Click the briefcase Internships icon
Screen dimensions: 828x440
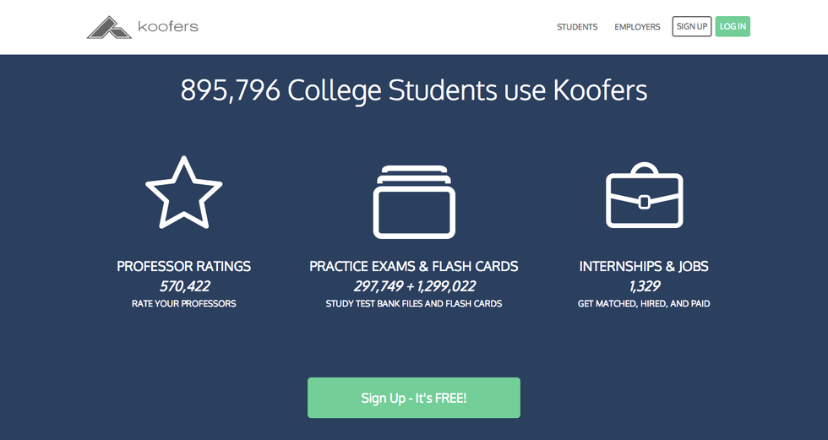[644, 195]
